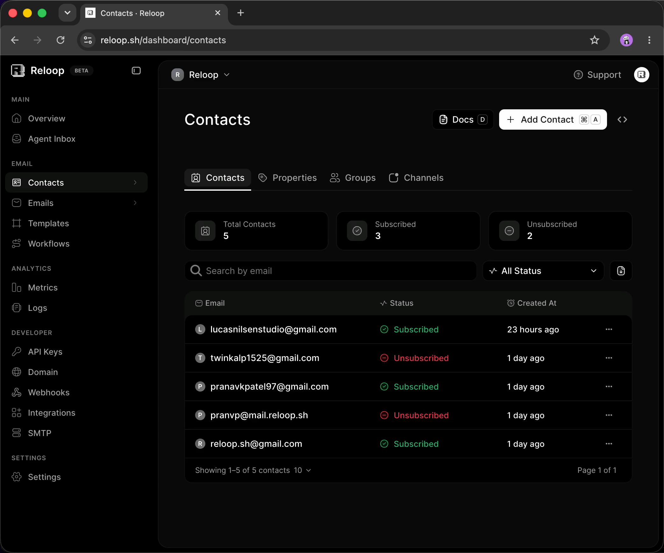
Task: Open the tab search dropdown arrow
Action: click(x=67, y=13)
